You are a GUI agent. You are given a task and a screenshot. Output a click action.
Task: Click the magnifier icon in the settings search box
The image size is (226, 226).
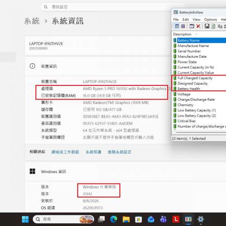46,7
